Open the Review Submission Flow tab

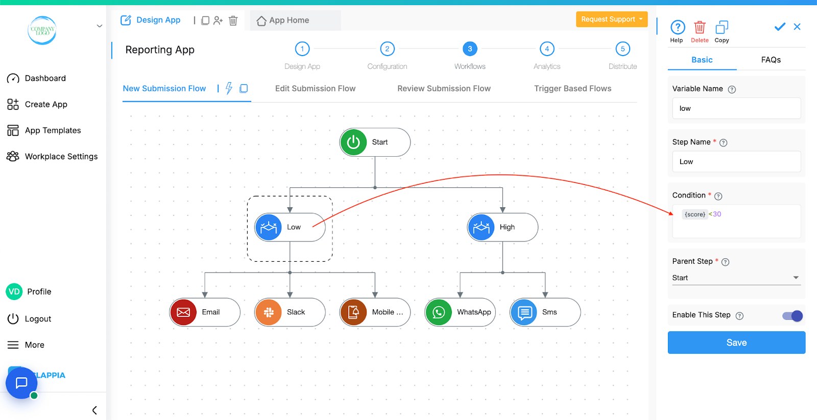tap(444, 88)
